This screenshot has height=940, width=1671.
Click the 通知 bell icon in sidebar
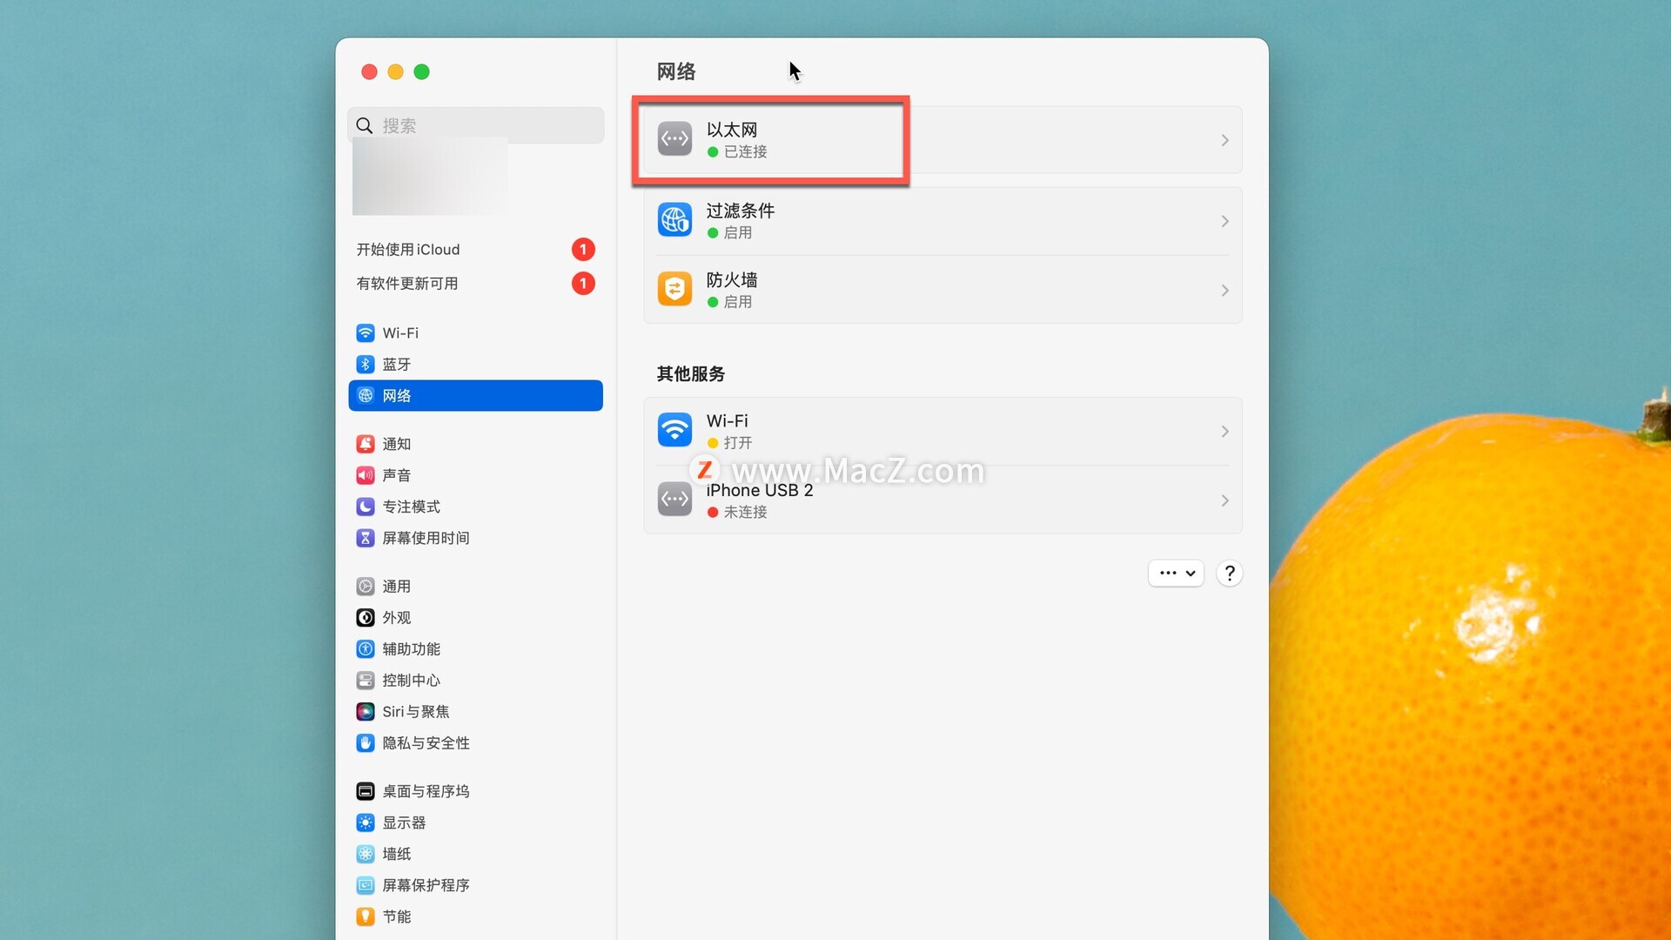pyautogui.click(x=366, y=445)
